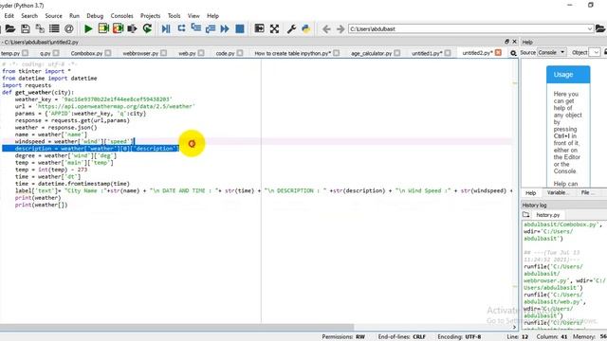Click the 'import requests' code line
Screen dimensions: 607x341
pyautogui.click(x=27, y=85)
